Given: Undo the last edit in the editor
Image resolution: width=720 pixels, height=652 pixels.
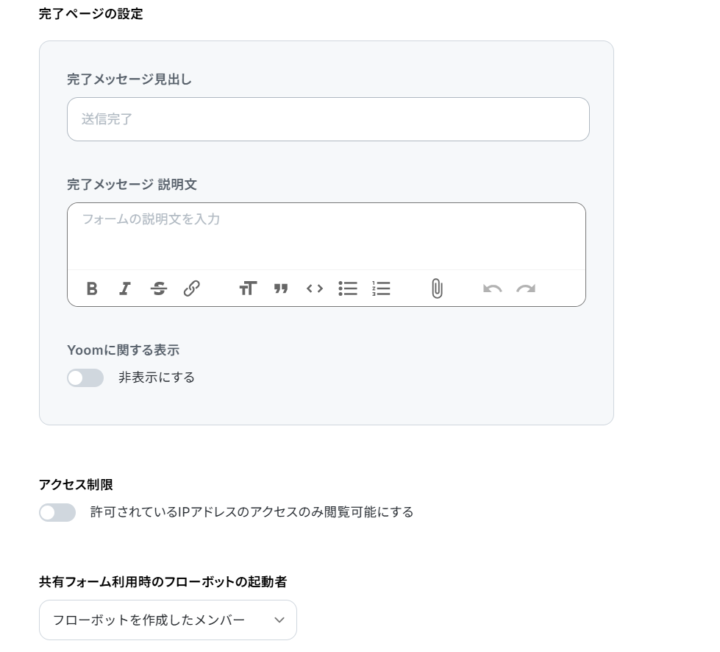Looking at the screenshot, I should click(x=492, y=288).
